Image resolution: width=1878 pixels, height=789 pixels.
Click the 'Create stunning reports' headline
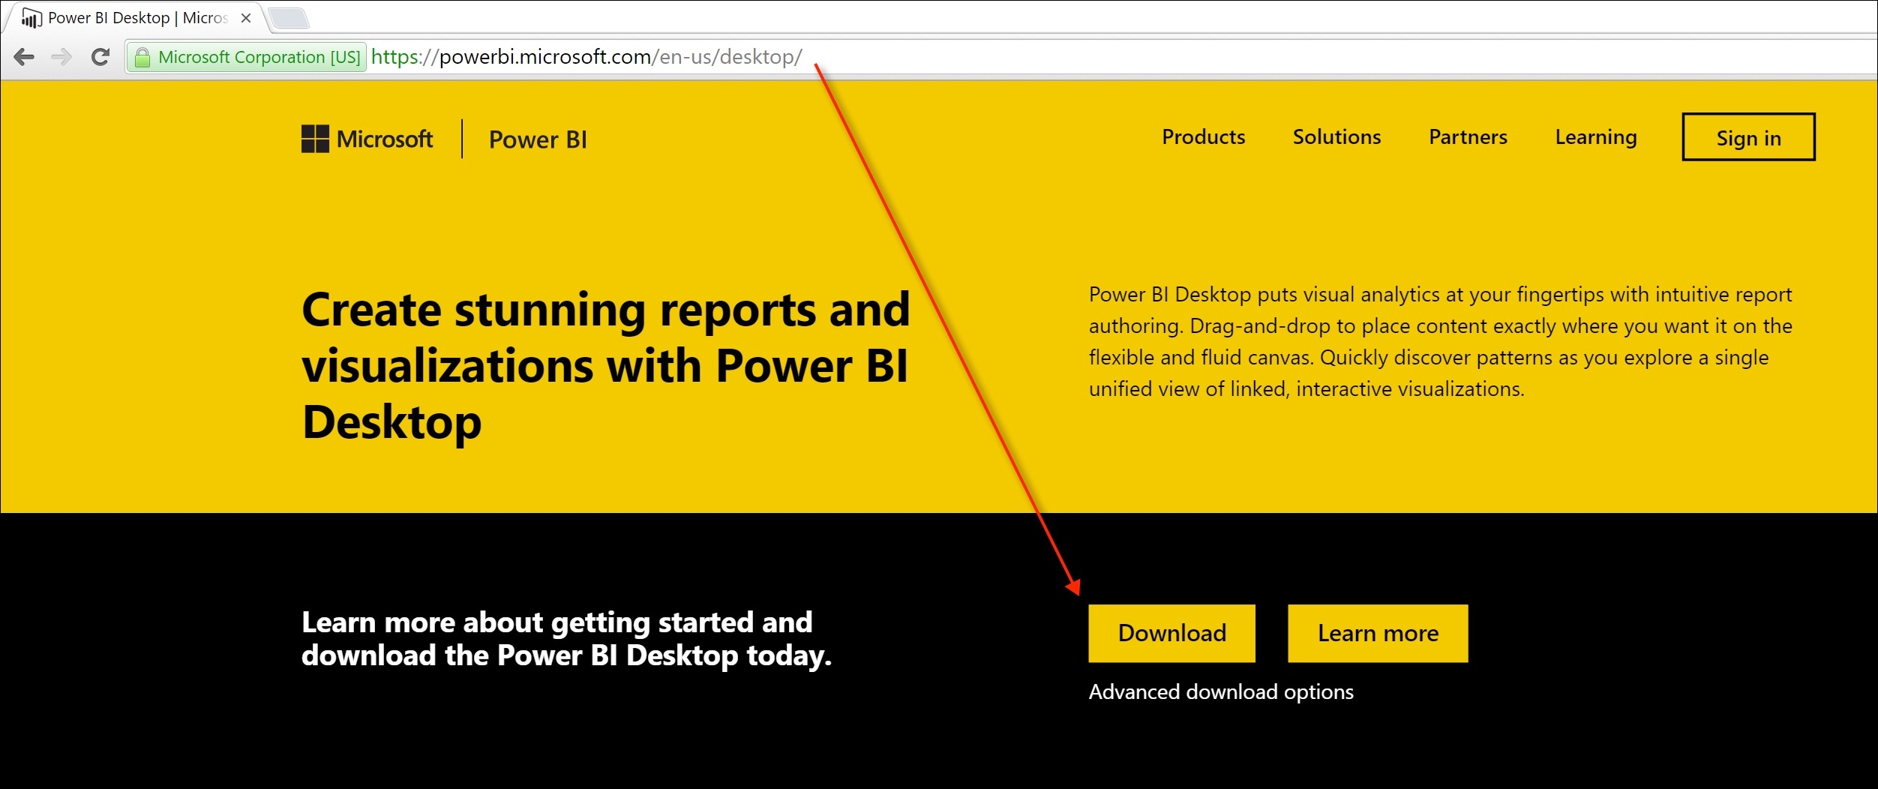tap(606, 366)
